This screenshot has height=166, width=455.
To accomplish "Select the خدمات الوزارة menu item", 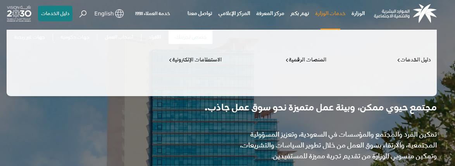I will click(x=330, y=14).
